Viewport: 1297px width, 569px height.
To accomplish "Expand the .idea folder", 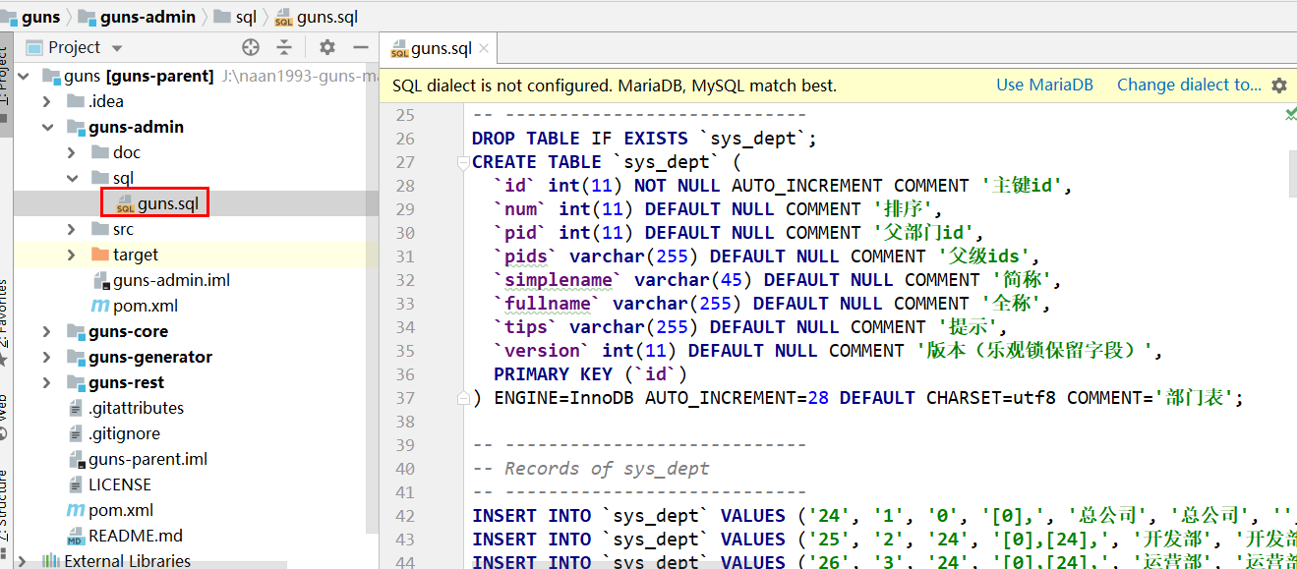I will point(47,101).
